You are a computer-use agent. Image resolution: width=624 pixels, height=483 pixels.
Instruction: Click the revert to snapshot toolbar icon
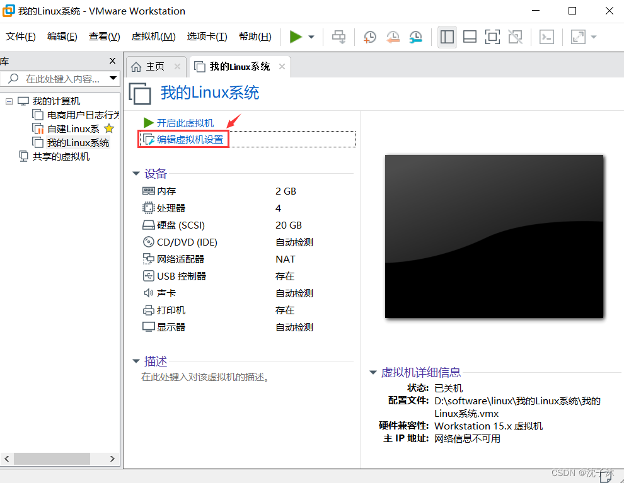coord(393,37)
